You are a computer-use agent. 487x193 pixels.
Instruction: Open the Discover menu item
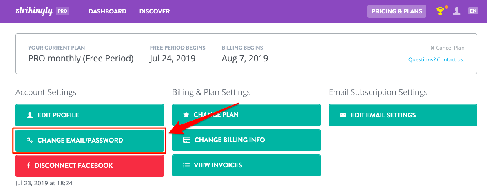point(154,11)
